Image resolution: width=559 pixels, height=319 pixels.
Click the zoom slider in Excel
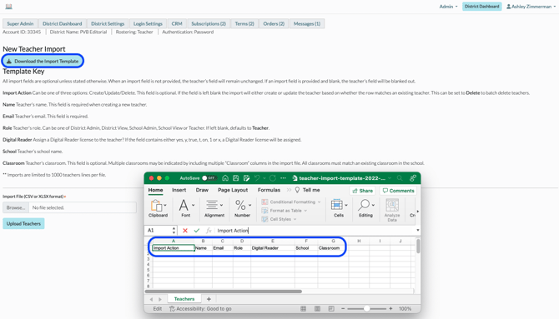[366, 309]
